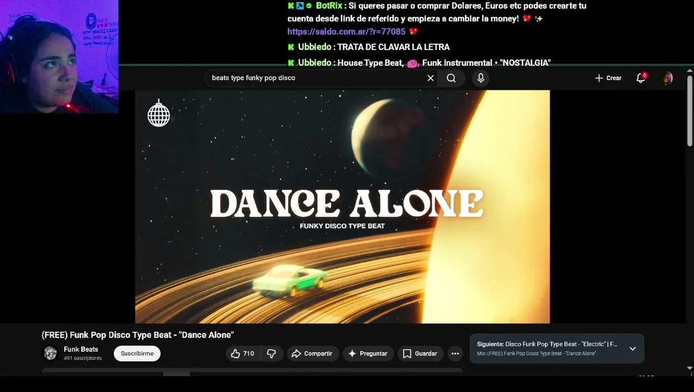
Task: Click the 'Mix: (FREE) Funk Pop Disco Type Beat' subtitle
Action: click(536, 353)
